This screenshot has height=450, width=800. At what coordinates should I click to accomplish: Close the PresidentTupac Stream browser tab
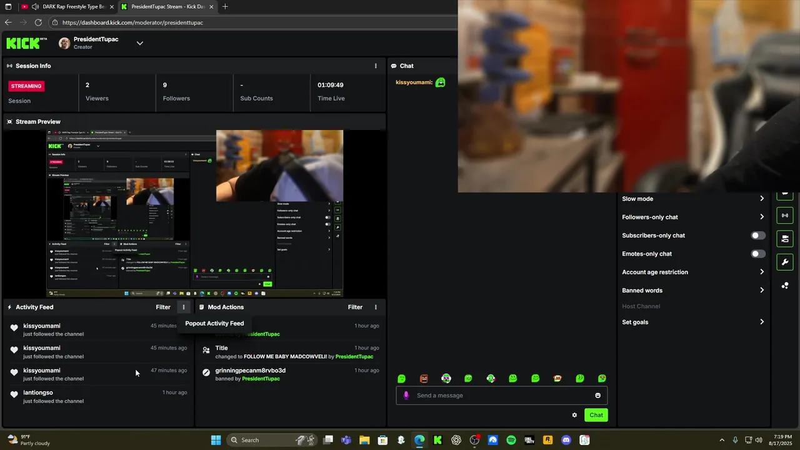click(x=211, y=7)
